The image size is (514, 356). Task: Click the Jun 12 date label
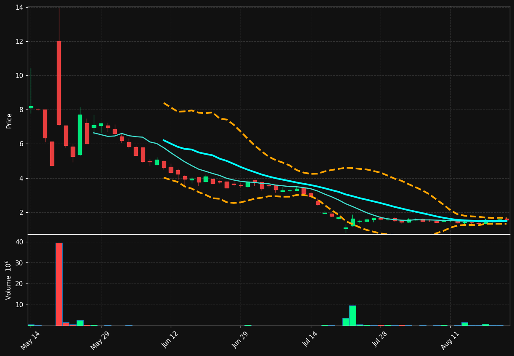click(171, 340)
